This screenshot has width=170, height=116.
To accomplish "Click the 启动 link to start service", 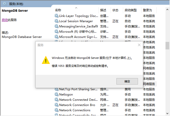I will (x=5, y=20).
